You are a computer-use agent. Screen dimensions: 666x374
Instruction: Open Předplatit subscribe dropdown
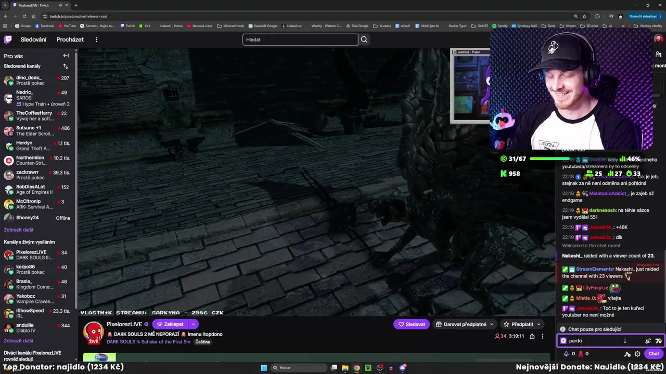click(x=521, y=324)
